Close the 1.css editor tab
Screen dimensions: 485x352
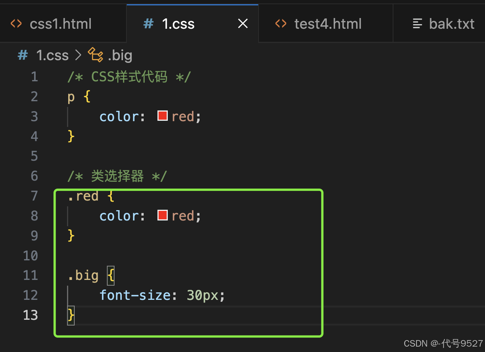243,24
